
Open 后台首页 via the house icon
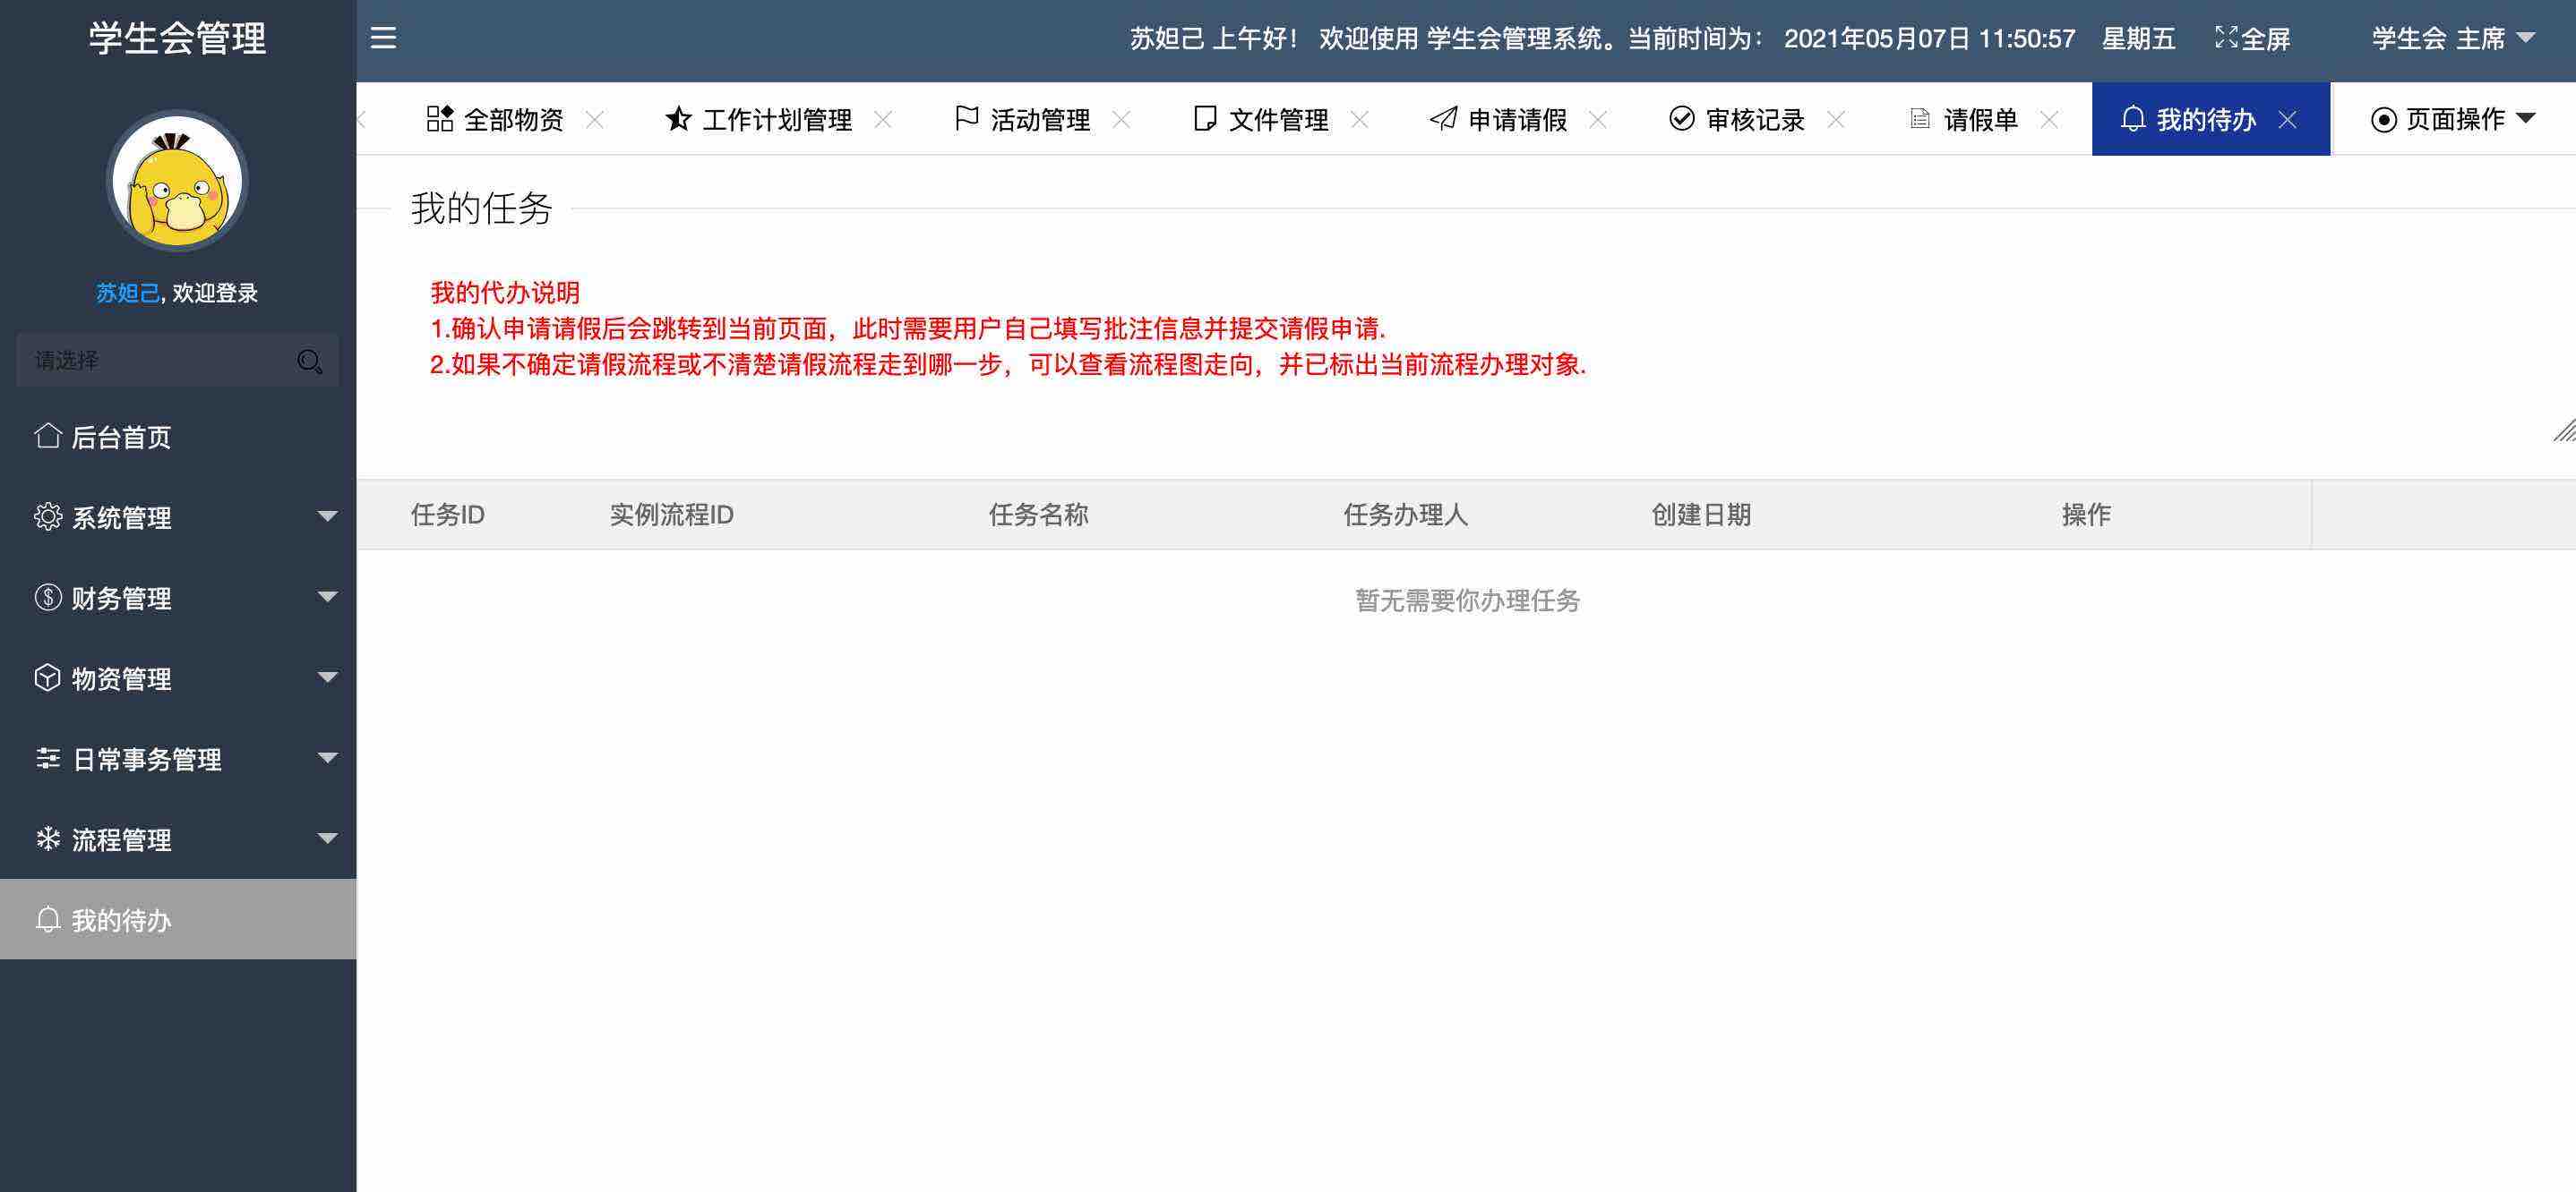(47, 437)
